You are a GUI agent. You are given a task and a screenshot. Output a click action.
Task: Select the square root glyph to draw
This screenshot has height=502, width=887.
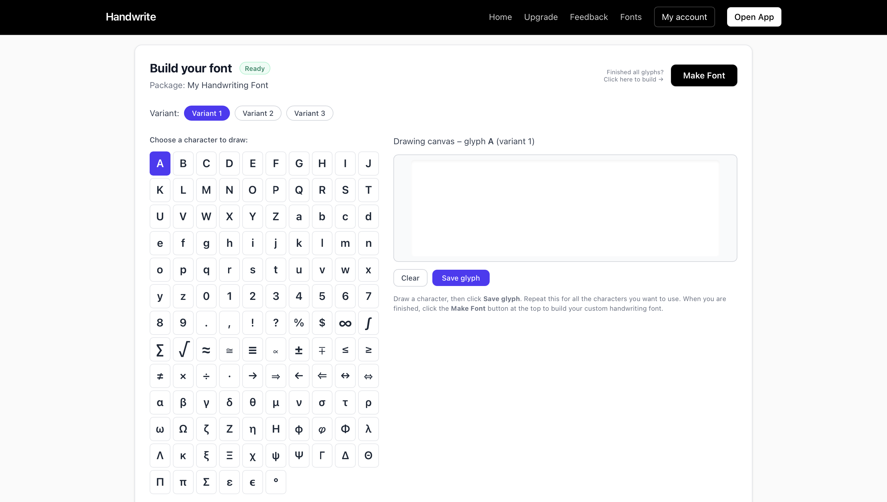[x=183, y=349]
